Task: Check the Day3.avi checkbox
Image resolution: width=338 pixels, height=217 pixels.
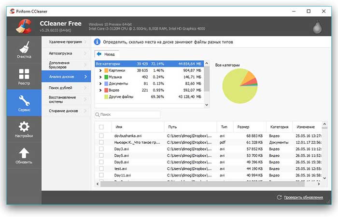Action: 101,149
